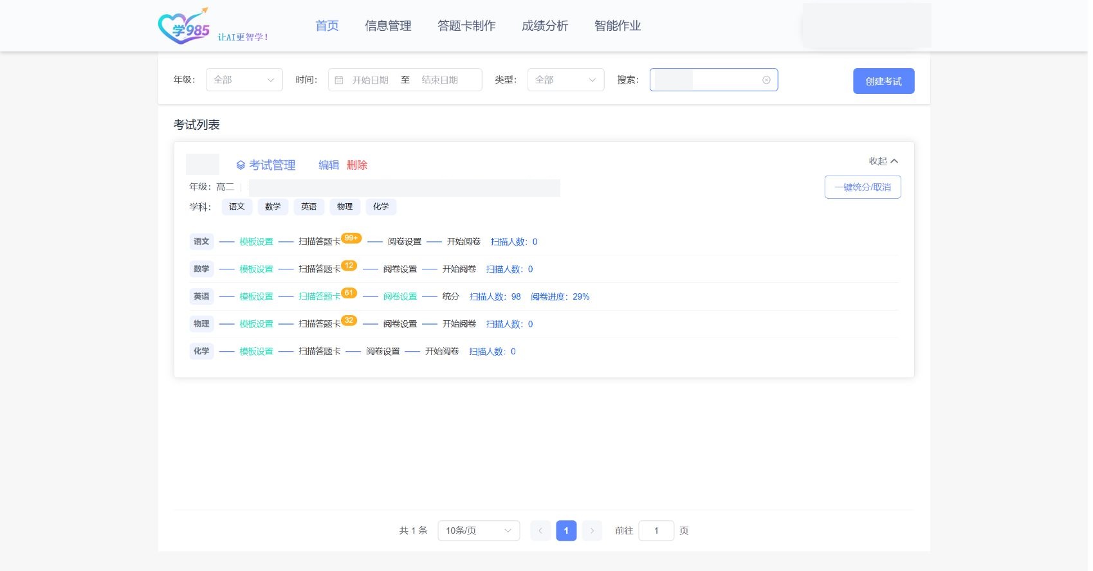The image size is (1093, 571).
Task: Open the 年级 dropdown
Action: pos(244,80)
